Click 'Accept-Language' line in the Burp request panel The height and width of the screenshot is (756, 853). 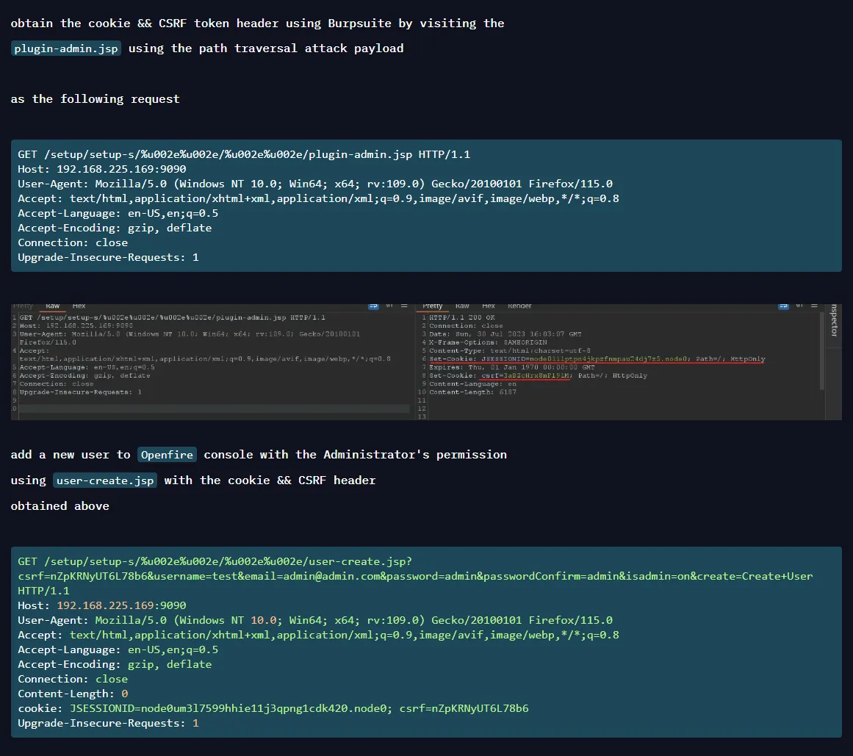[x=87, y=367]
